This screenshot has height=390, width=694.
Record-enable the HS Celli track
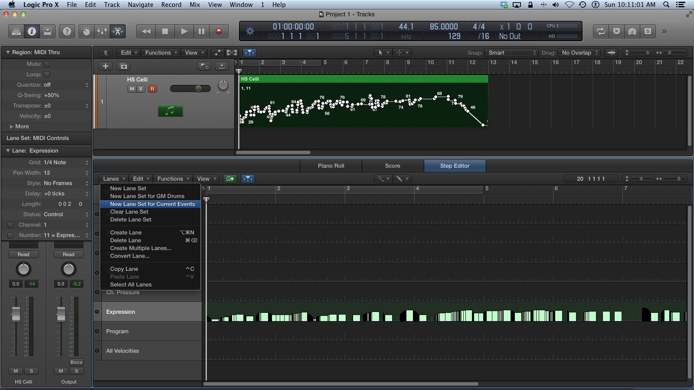[152, 89]
